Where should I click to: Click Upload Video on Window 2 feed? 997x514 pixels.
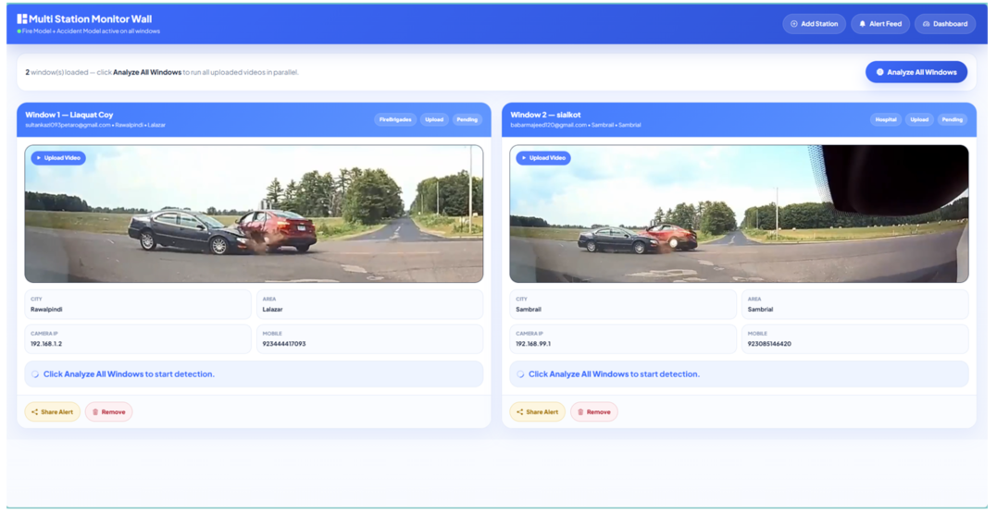tap(543, 157)
